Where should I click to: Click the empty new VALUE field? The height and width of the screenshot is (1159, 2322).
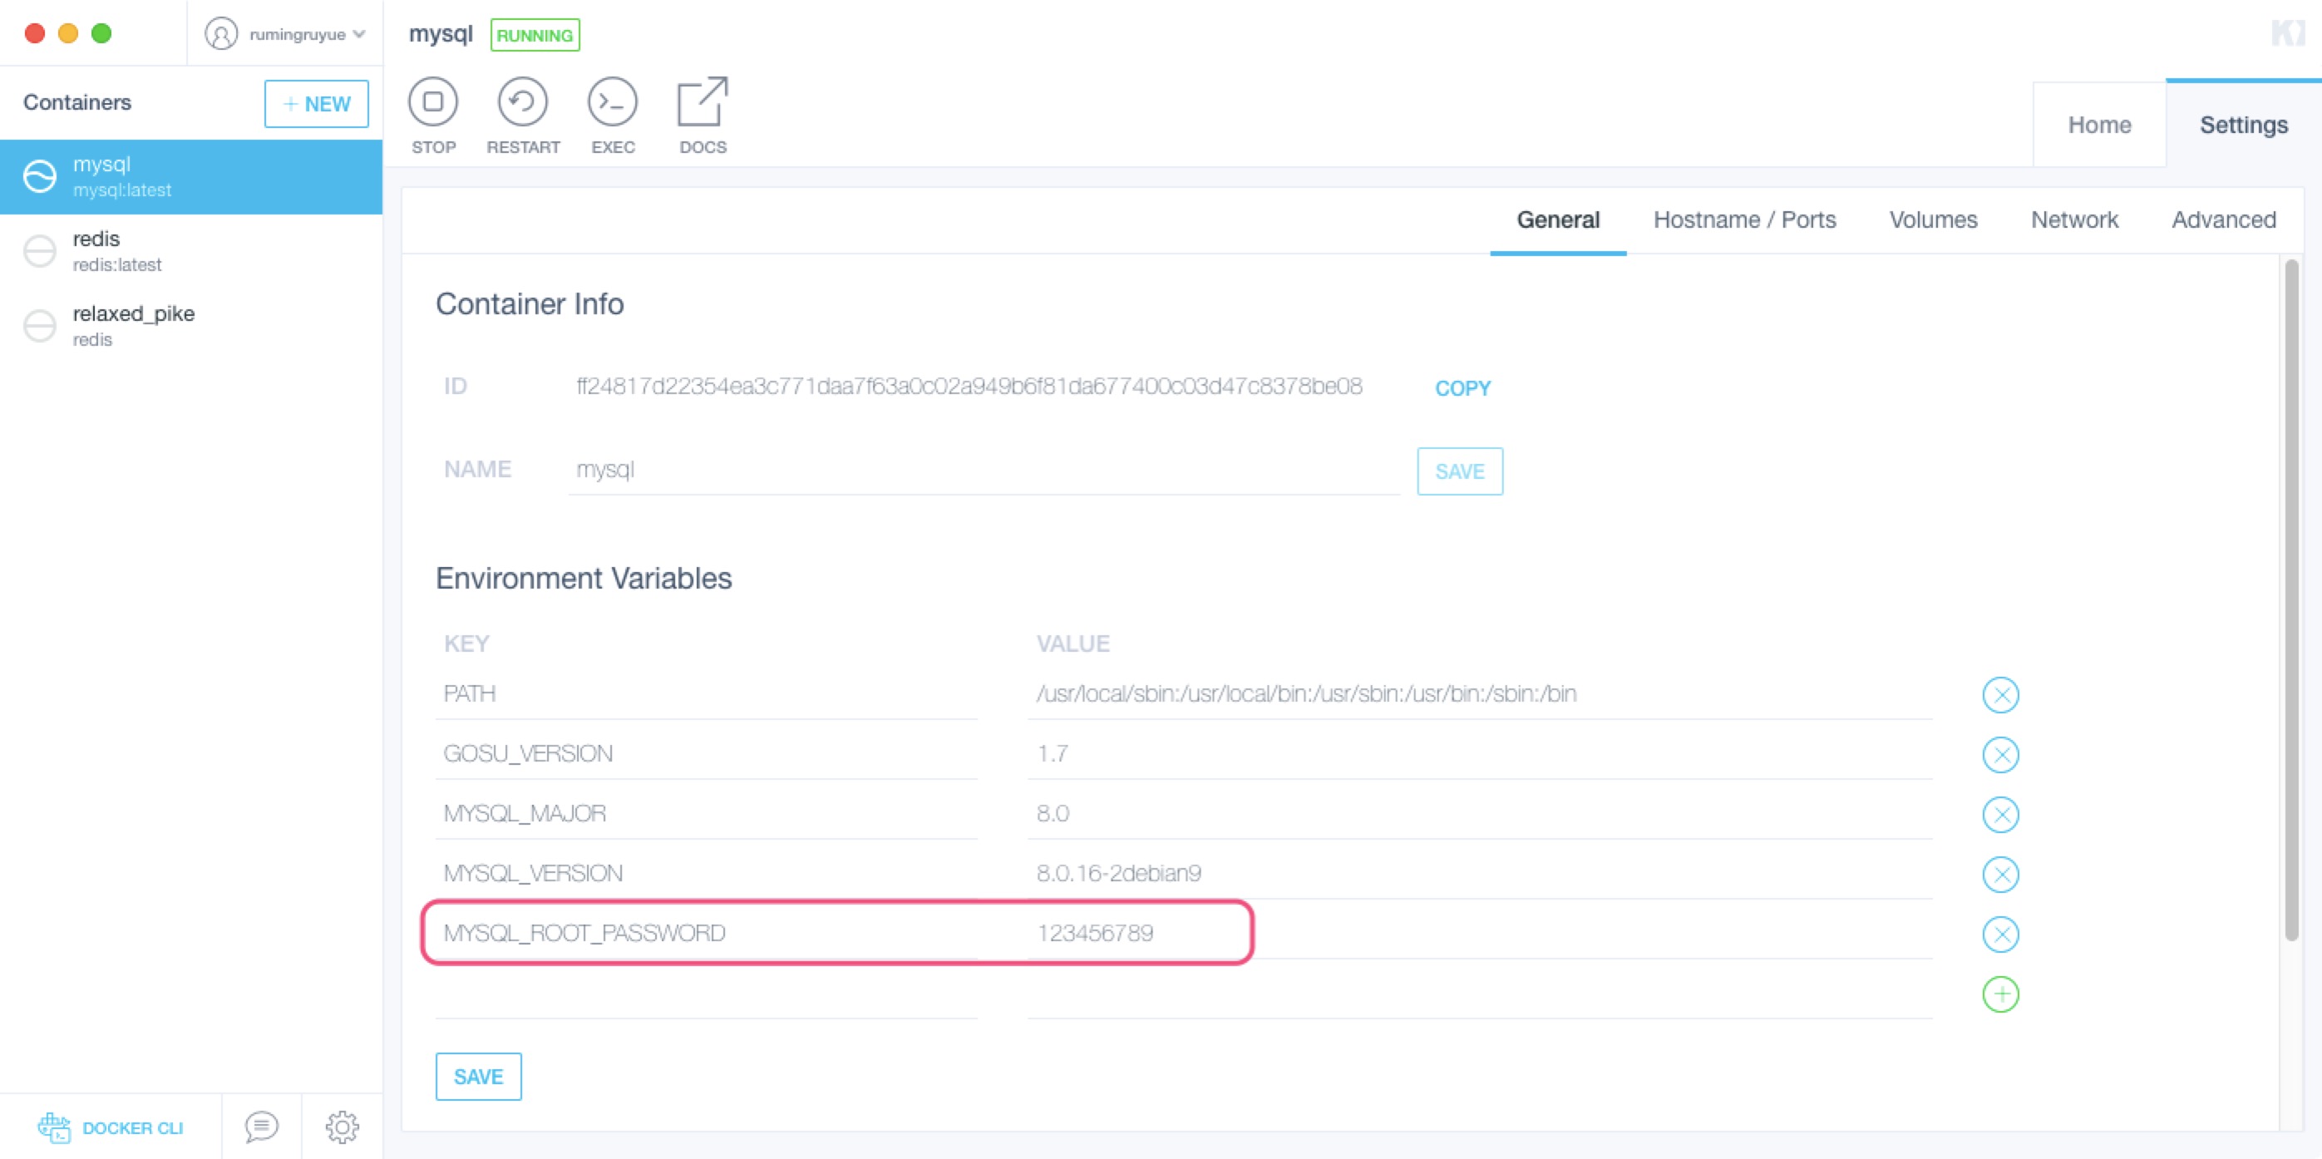coord(1479,994)
